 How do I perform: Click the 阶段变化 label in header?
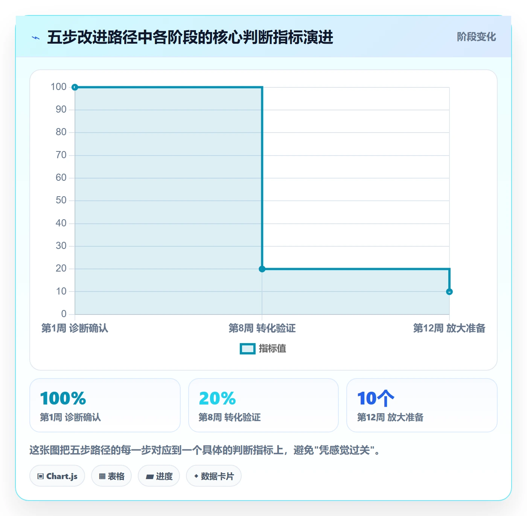point(476,37)
